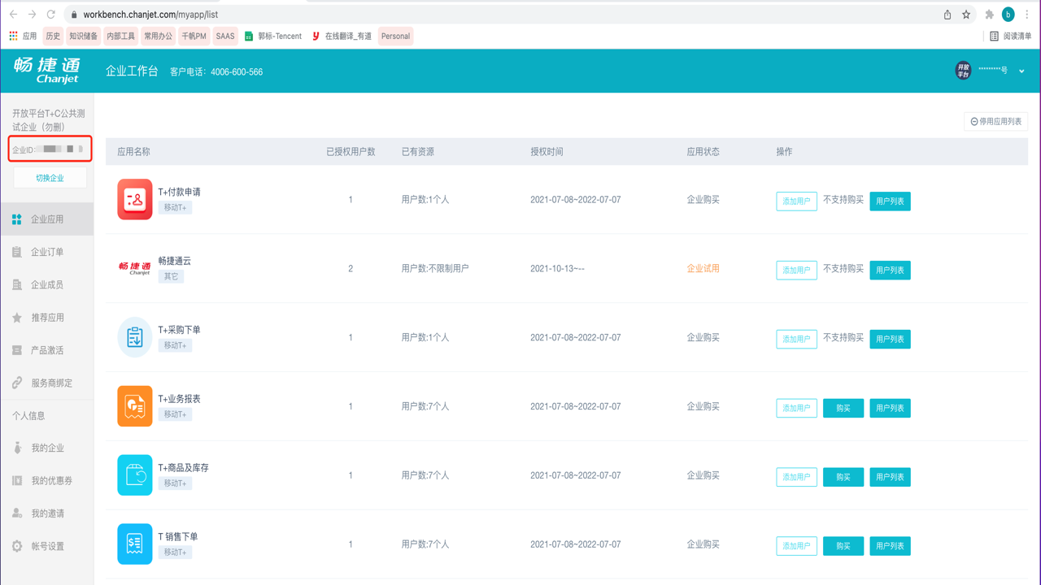1041x585 pixels.
Task: Click 用户列表 for T 销售下单
Action: click(x=890, y=546)
